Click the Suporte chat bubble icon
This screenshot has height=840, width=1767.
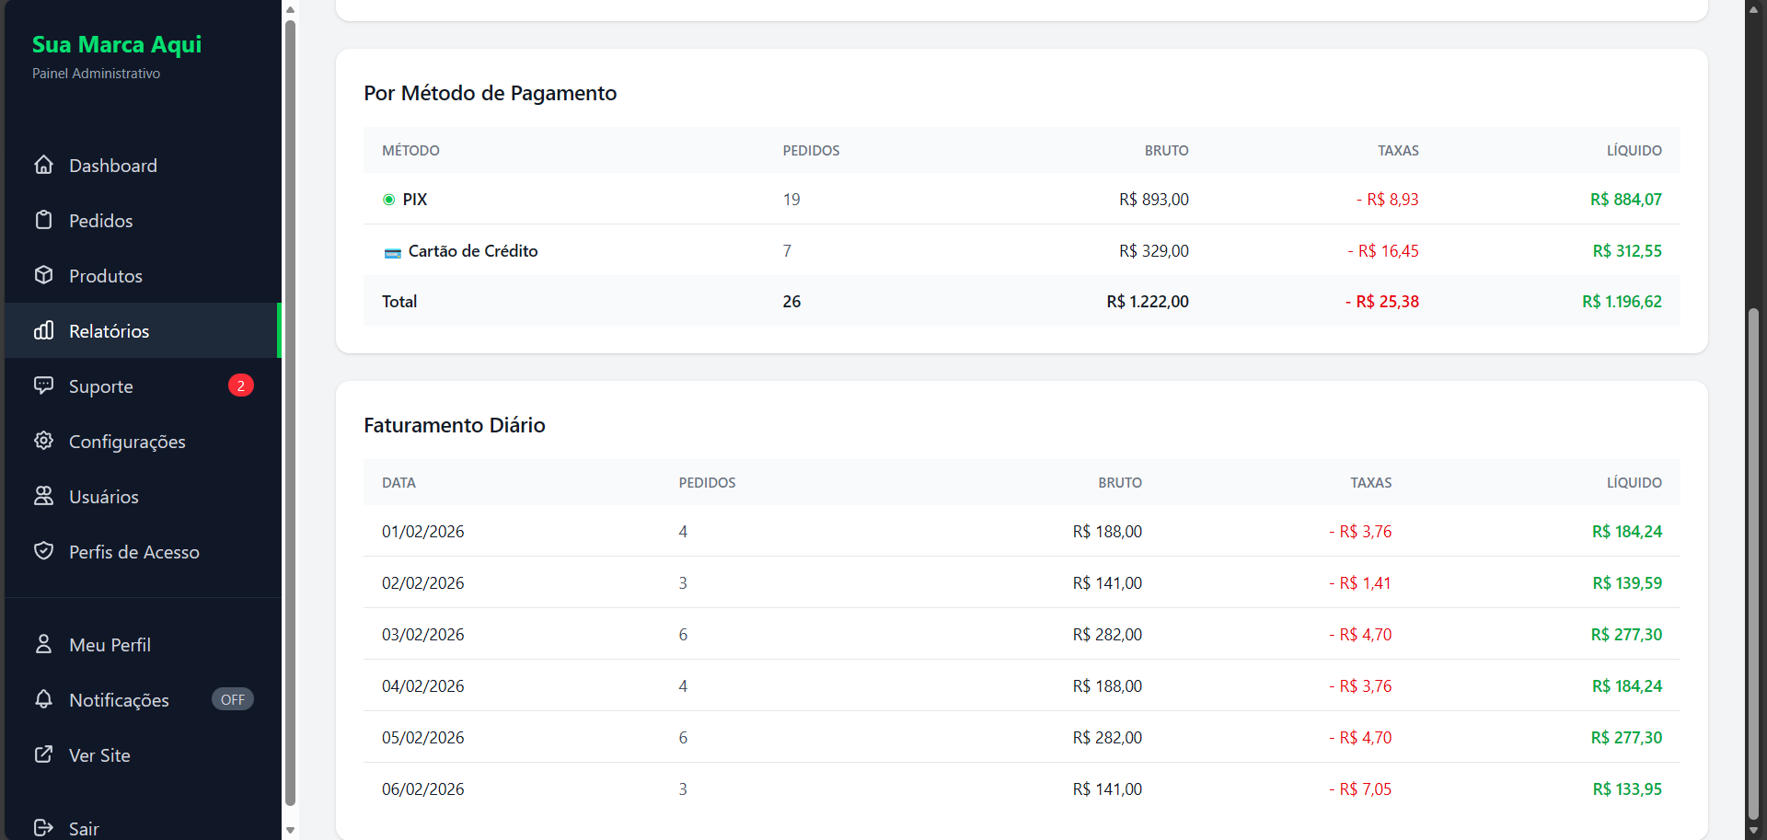point(43,385)
